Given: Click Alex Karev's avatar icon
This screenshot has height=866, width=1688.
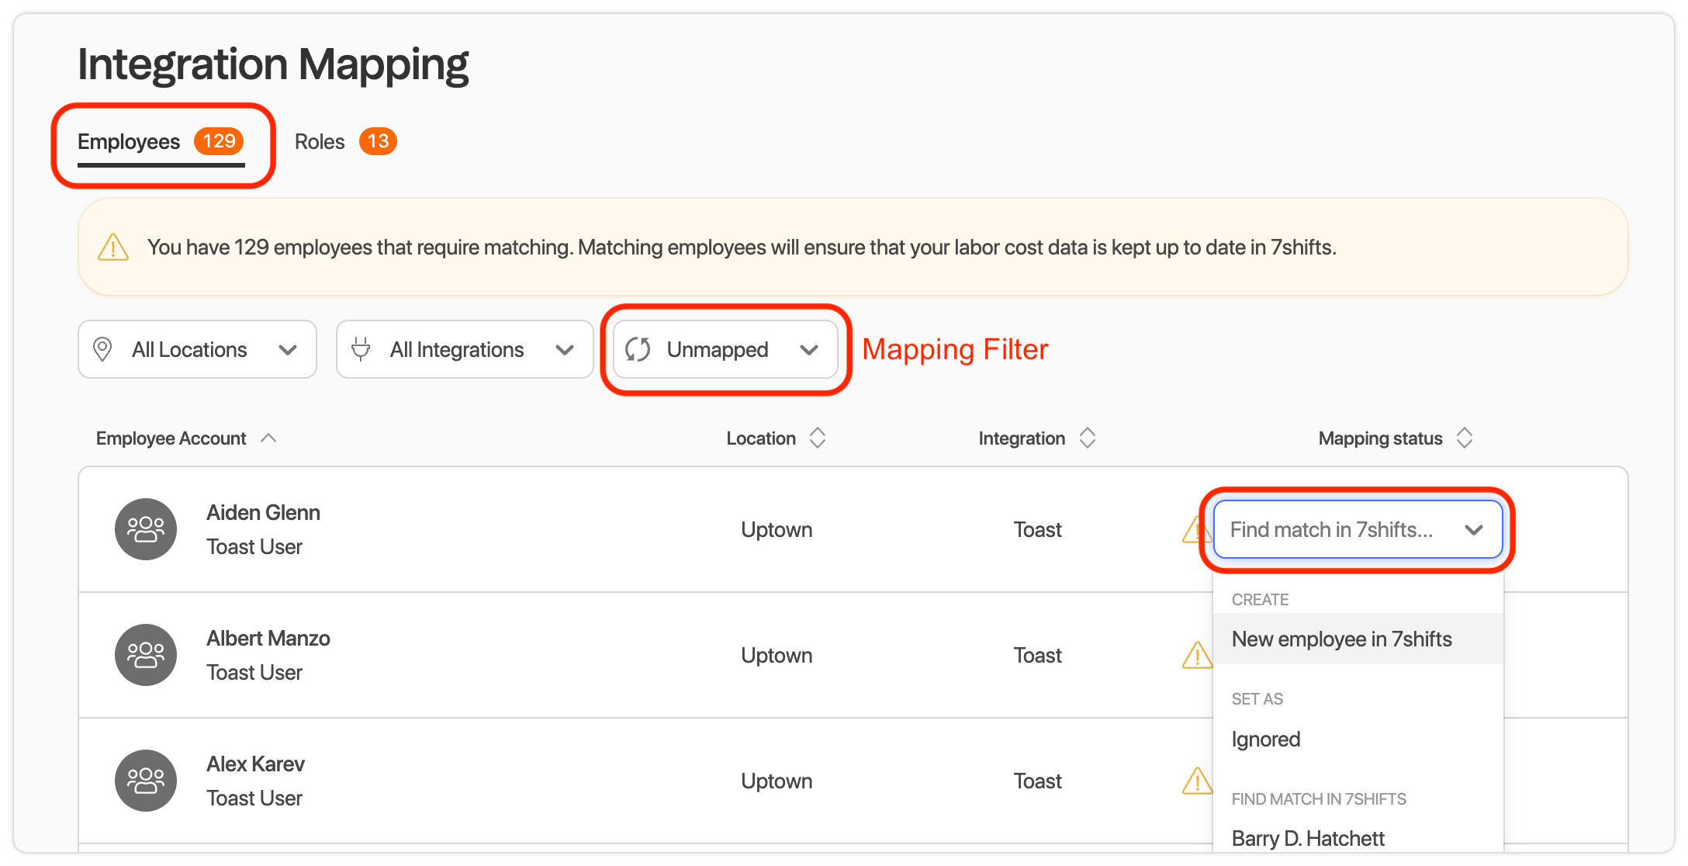Looking at the screenshot, I should pos(146,781).
